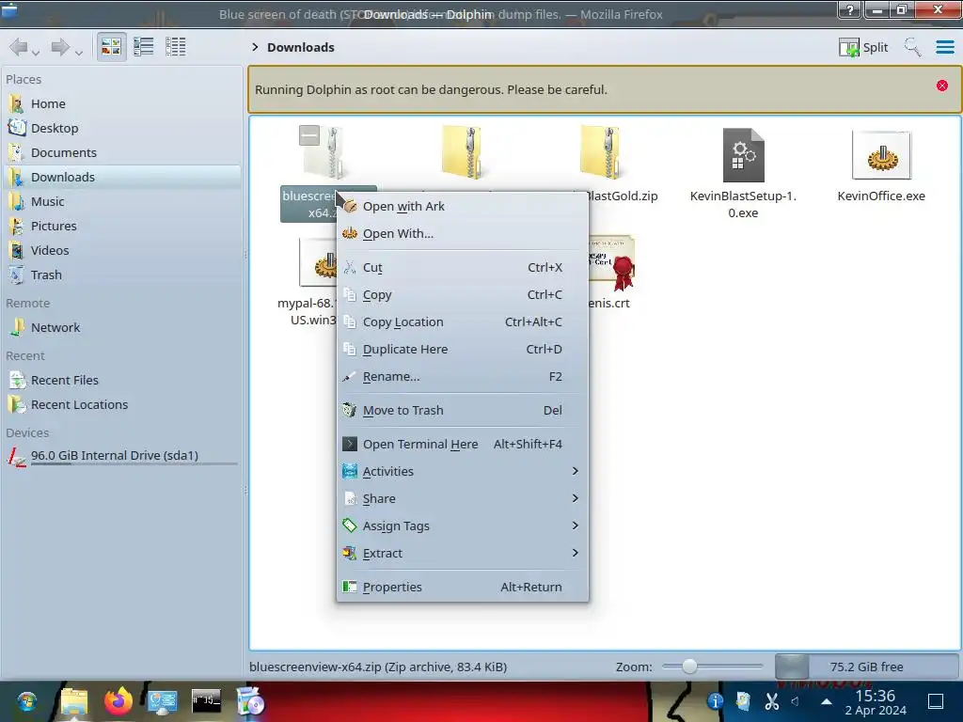The image size is (963, 722).
Task: Select Cut in context menu
Action: pyautogui.click(x=463, y=268)
